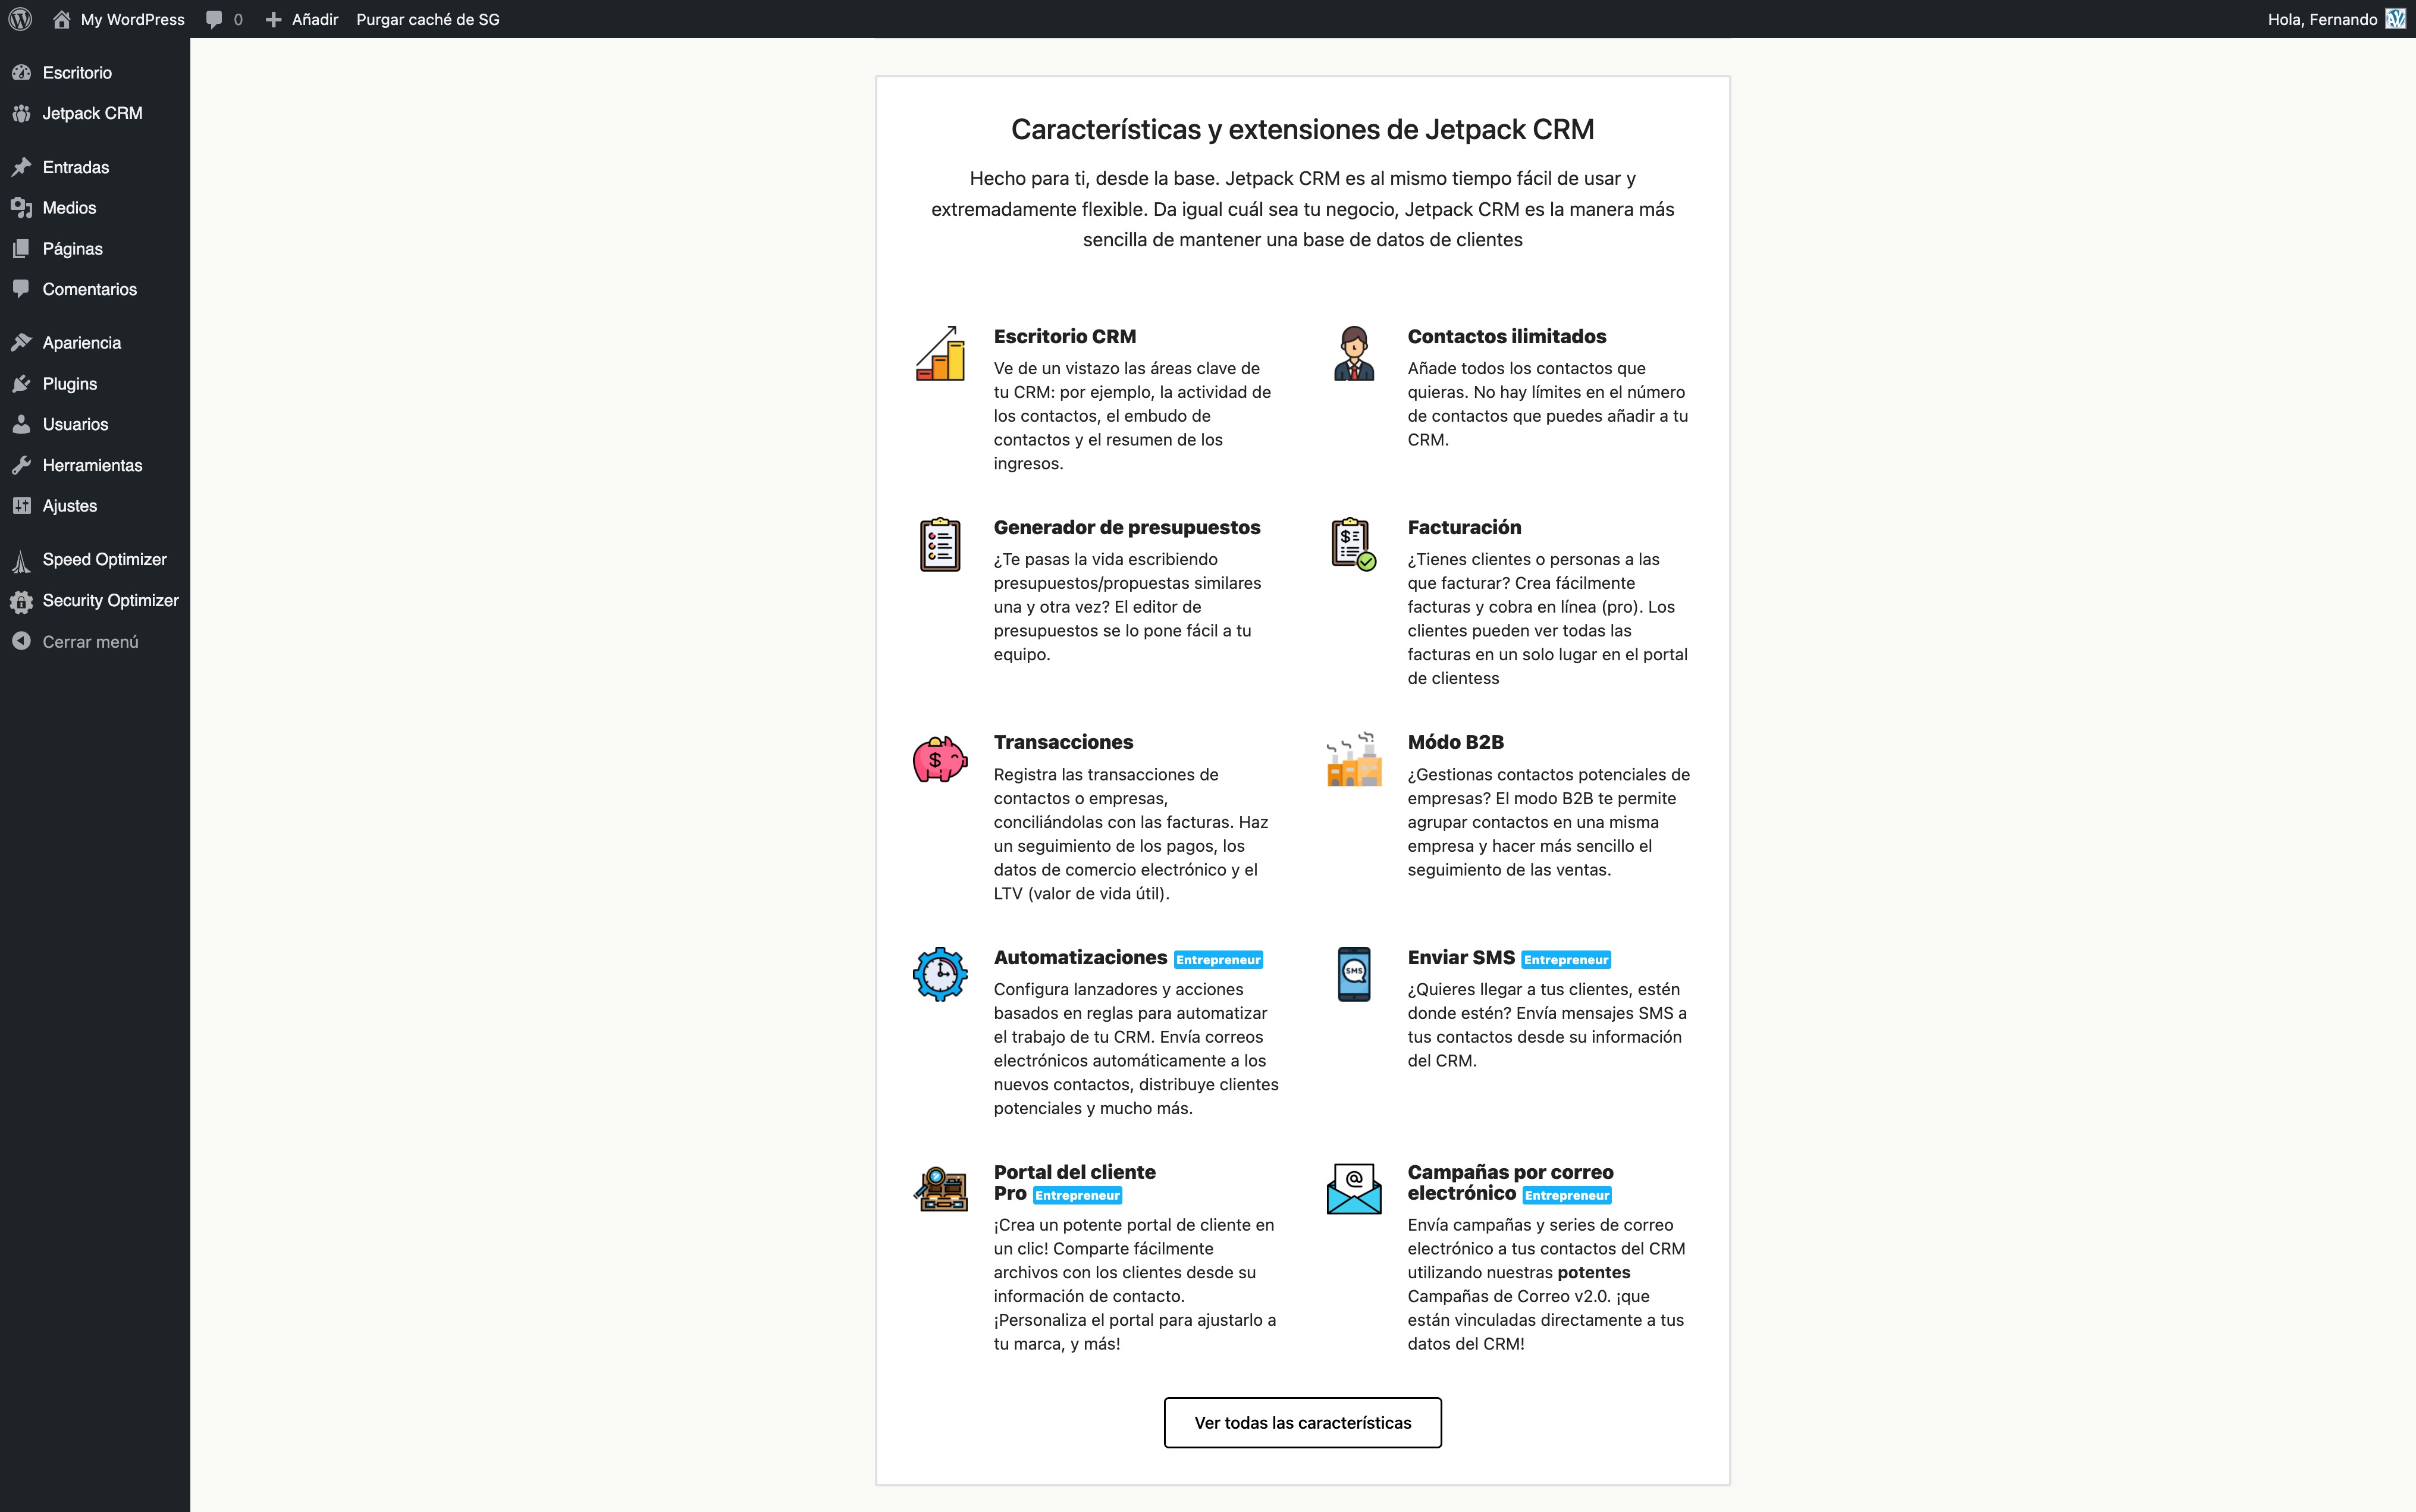Click the Escritorio CRM heading
This screenshot has height=1512, width=2416.
click(x=1065, y=336)
